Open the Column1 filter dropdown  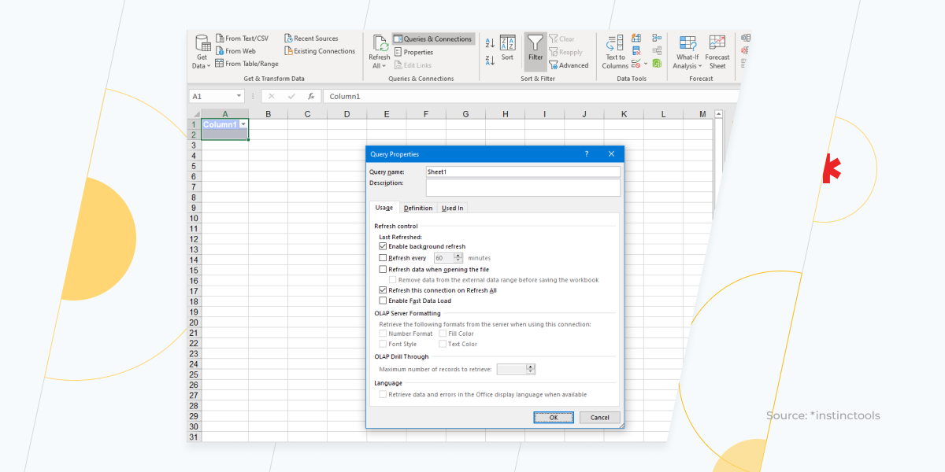point(243,124)
